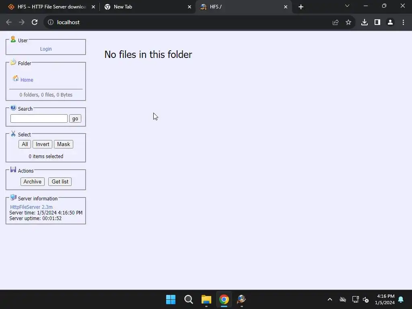This screenshot has width=412, height=309.
Task: Switch to the HFS download page tab
Action: coord(51,7)
